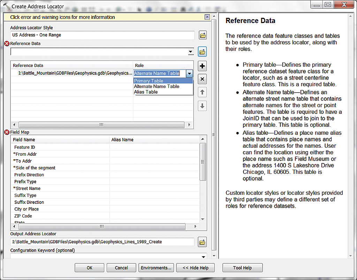
Task: Click Alias Name column header
Action: coord(154,140)
